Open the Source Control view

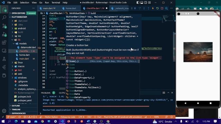[x=4, y=26]
